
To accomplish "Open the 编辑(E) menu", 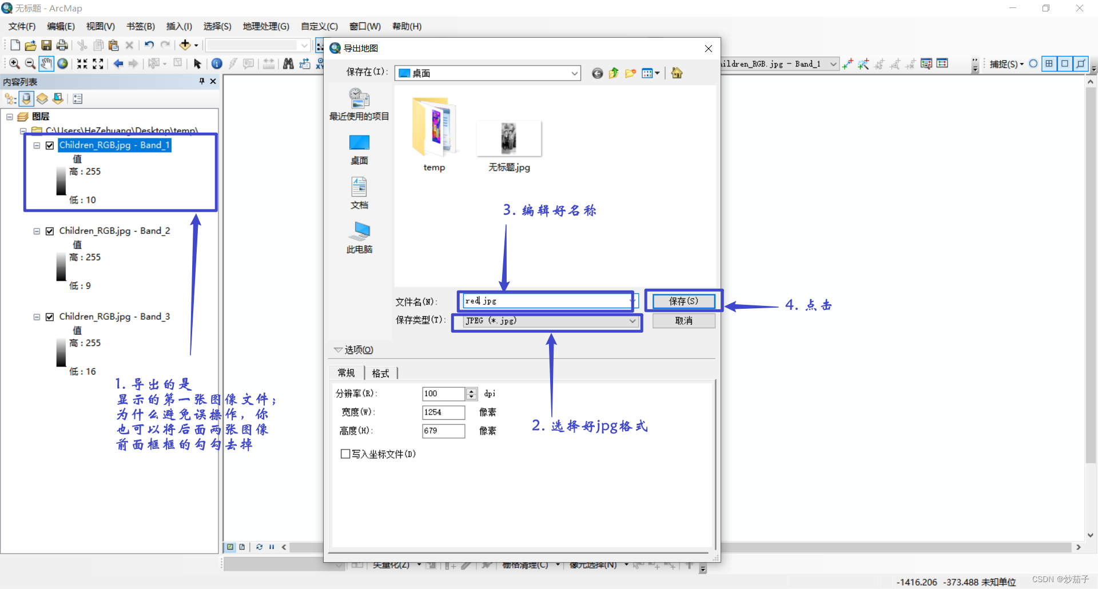I will (61, 26).
